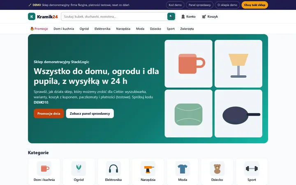Open Moda in the navigation bar
The image size is (296, 185).
point(140,29)
